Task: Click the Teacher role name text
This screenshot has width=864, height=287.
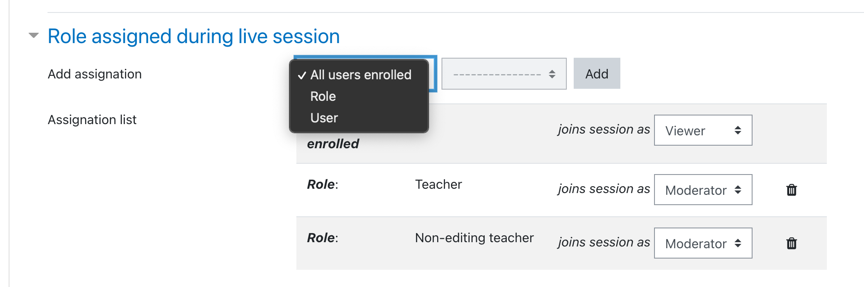Action: [x=438, y=184]
